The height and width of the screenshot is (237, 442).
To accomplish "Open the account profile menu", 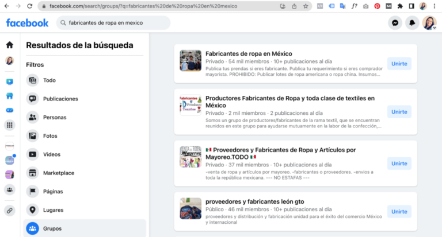I will [x=429, y=23].
